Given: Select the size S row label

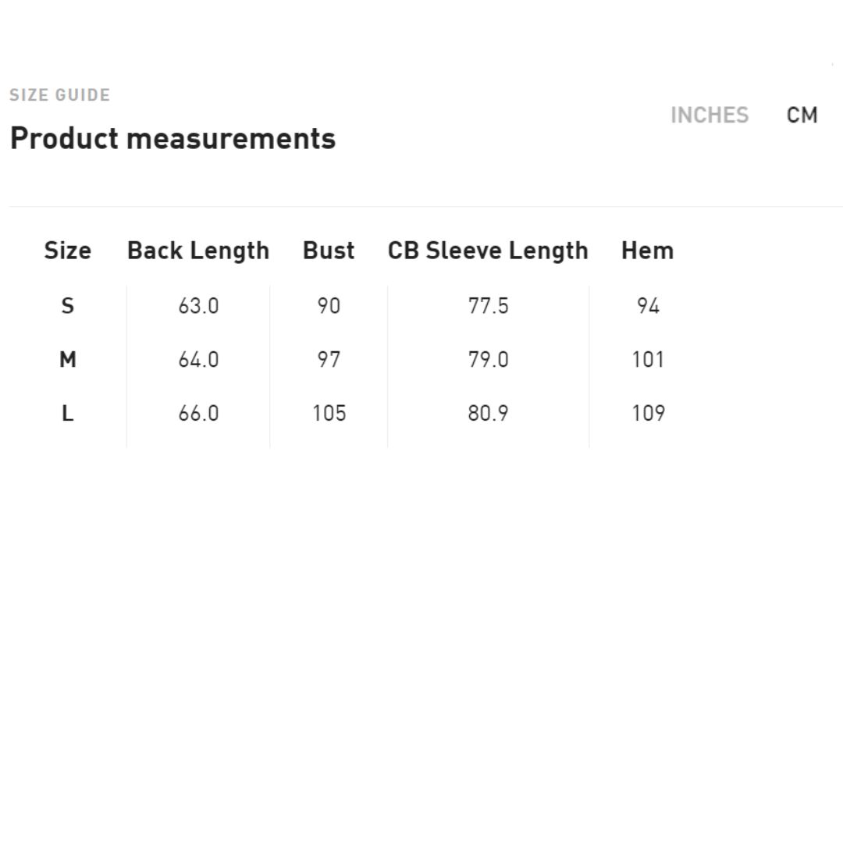Looking at the screenshot, I should [x=68, y=306].
